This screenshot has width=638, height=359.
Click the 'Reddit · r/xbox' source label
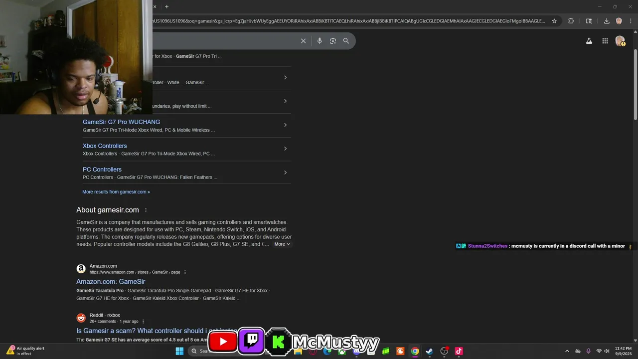point(105,316)
